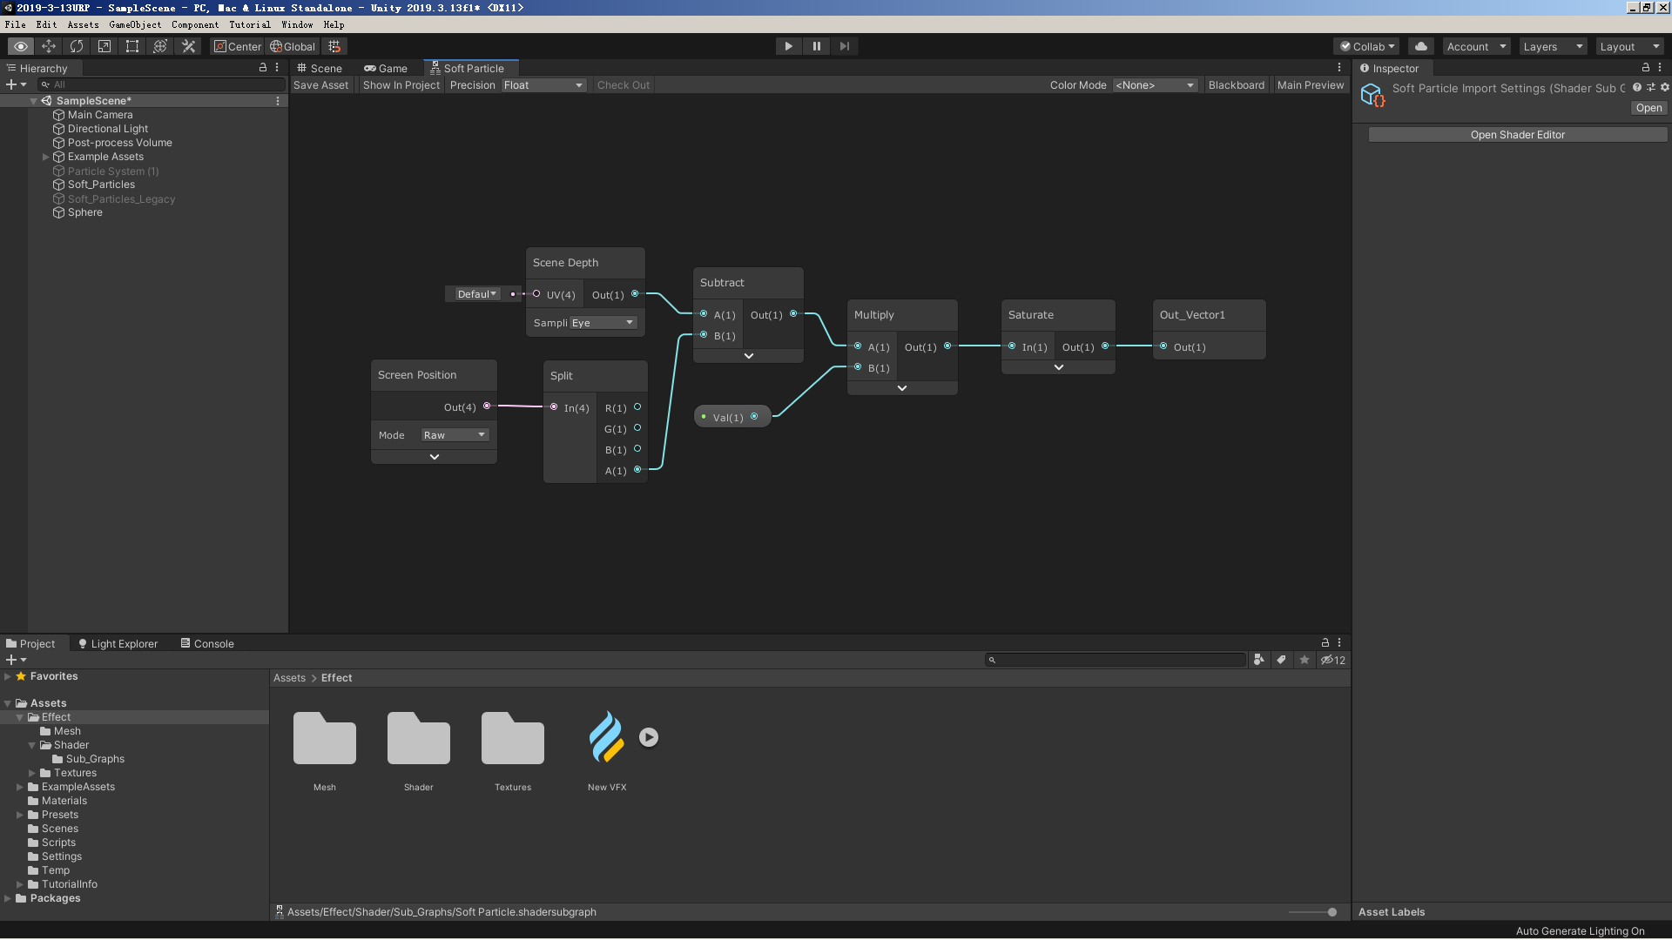The image size is (1672, 940).
Task: Open editor window options menu dots
Action: (1339, 67)
